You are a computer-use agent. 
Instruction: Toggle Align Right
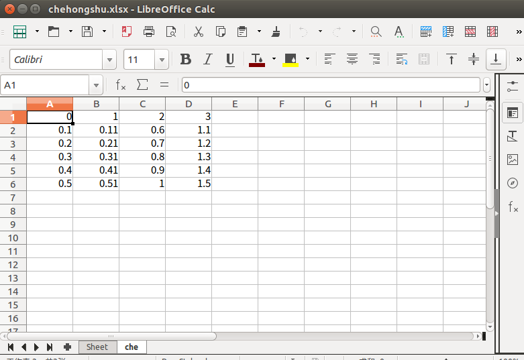click(x=374, y=60)
